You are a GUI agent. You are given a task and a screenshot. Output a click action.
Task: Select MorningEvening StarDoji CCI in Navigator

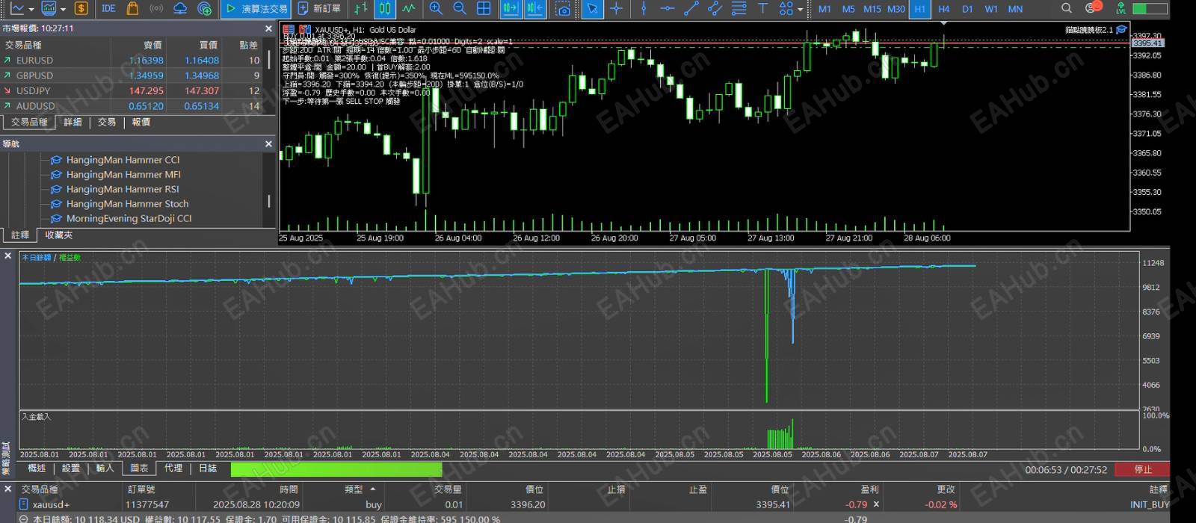(129, 219)
